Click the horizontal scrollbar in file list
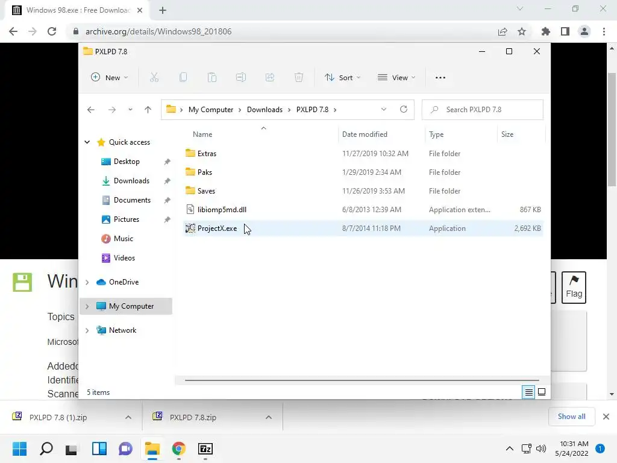617x463 pixels. (362, 380)
